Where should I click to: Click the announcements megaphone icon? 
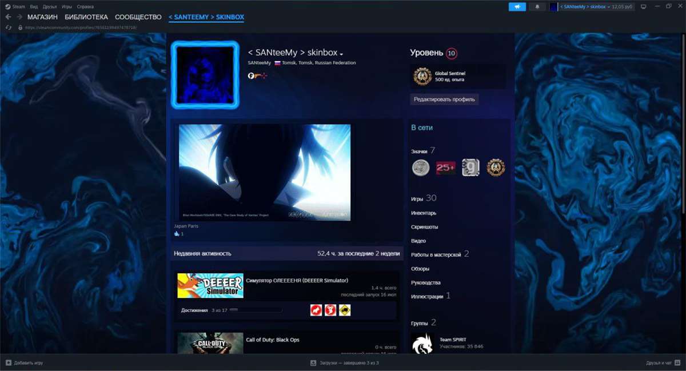(x=517, y=6)
